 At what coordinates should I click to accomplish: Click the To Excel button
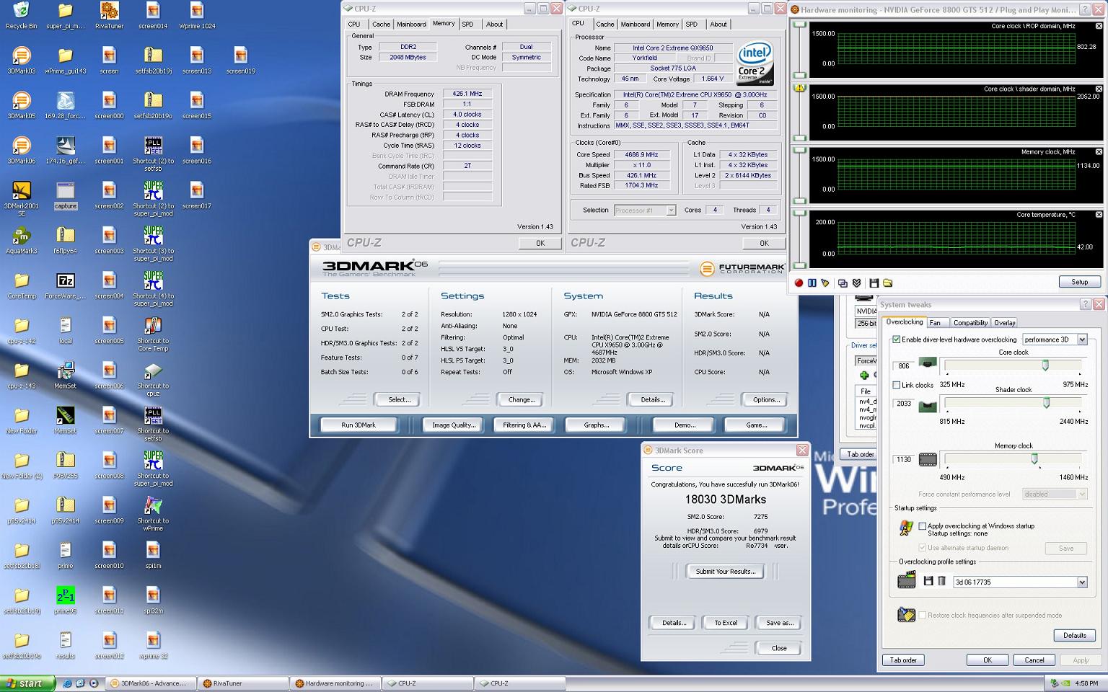726,623
